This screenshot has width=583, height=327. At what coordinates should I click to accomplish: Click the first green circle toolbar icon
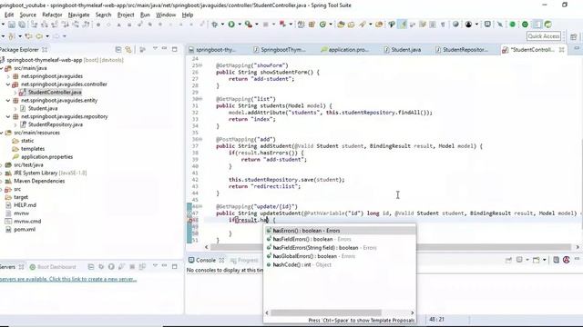(x=512, y=25)
